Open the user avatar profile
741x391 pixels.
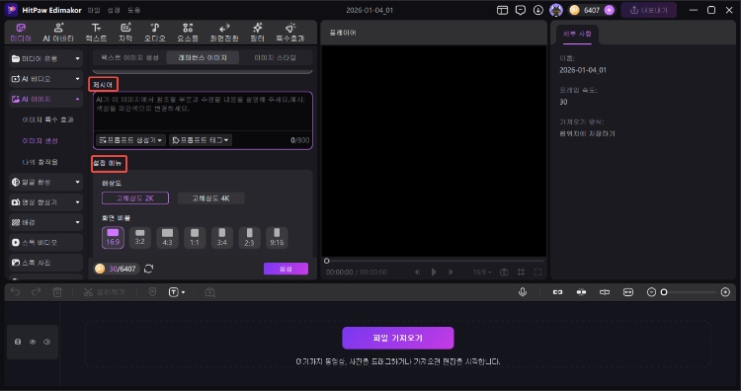556,10
